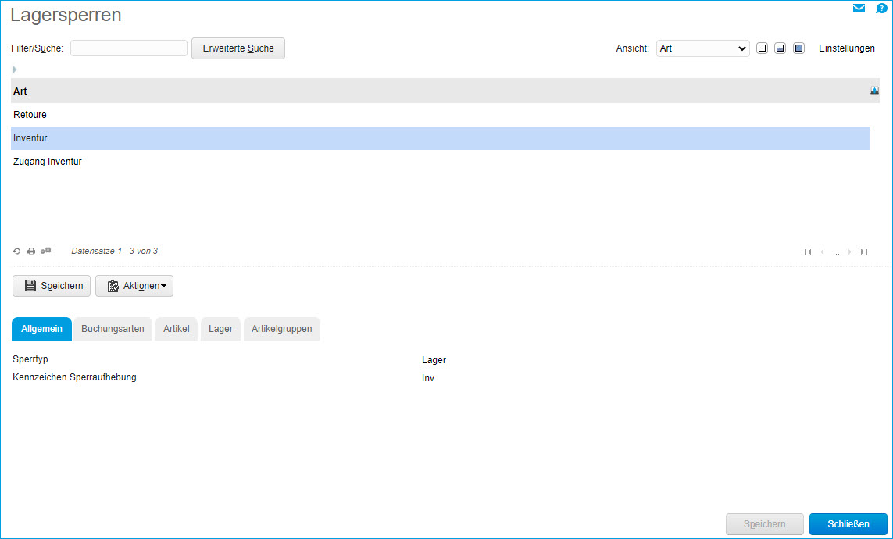Switch to full detail layout view
Screen dimensions: 893x539
[798, 48]
